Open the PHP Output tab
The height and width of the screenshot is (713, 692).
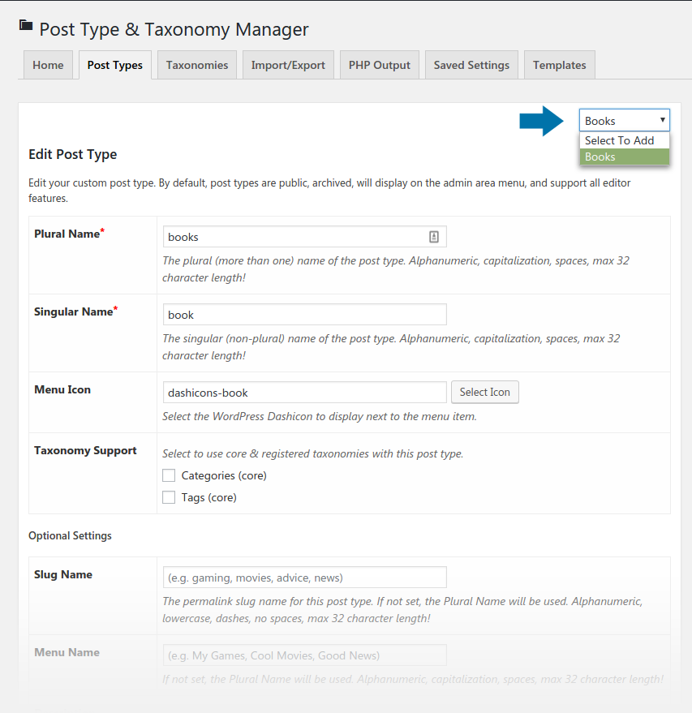click(380, 65)
